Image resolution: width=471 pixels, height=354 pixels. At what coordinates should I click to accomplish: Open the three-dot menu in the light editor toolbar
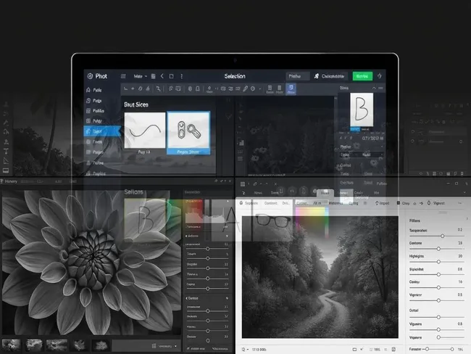pyautogui.click(x=460, y=203)
